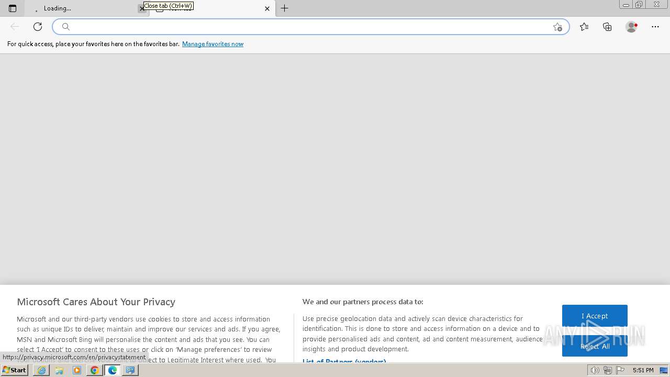Open List of Partners (vendors) link
The width and height of the screenshot is (670, 377).
344,361
